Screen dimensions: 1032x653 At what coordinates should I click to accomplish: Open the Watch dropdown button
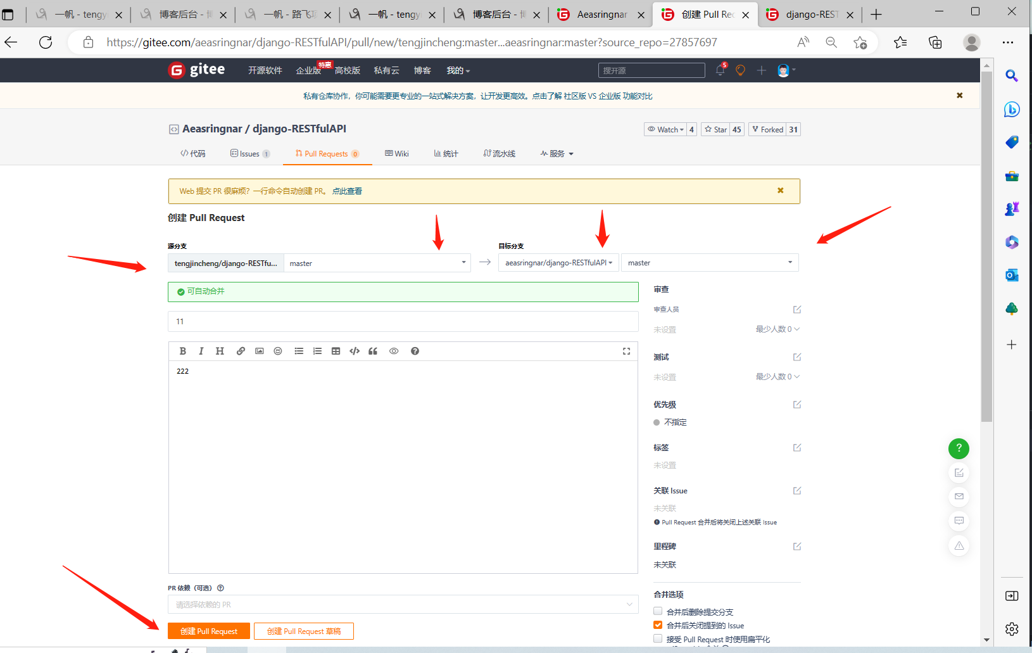pyautogui.click(x=665, y=129)
